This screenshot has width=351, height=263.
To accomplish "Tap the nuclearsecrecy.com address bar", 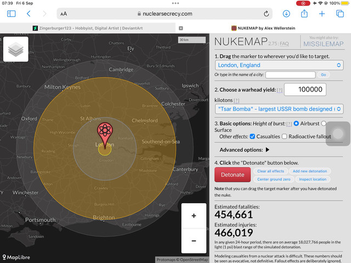I will [165, 14].
